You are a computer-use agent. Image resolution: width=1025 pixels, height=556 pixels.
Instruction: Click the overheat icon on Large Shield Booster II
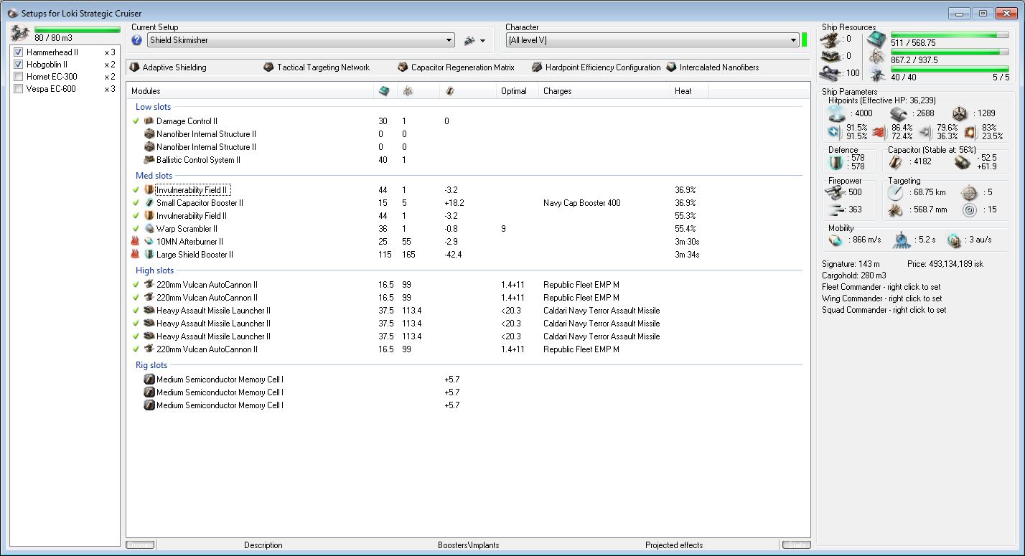tap(136, 255)
